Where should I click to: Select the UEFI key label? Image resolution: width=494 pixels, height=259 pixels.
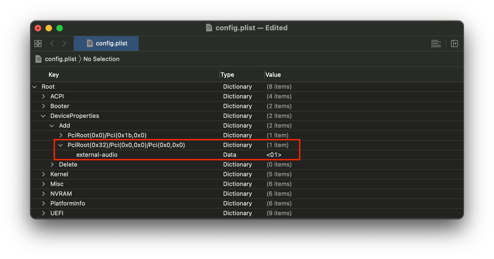point(57,213)
